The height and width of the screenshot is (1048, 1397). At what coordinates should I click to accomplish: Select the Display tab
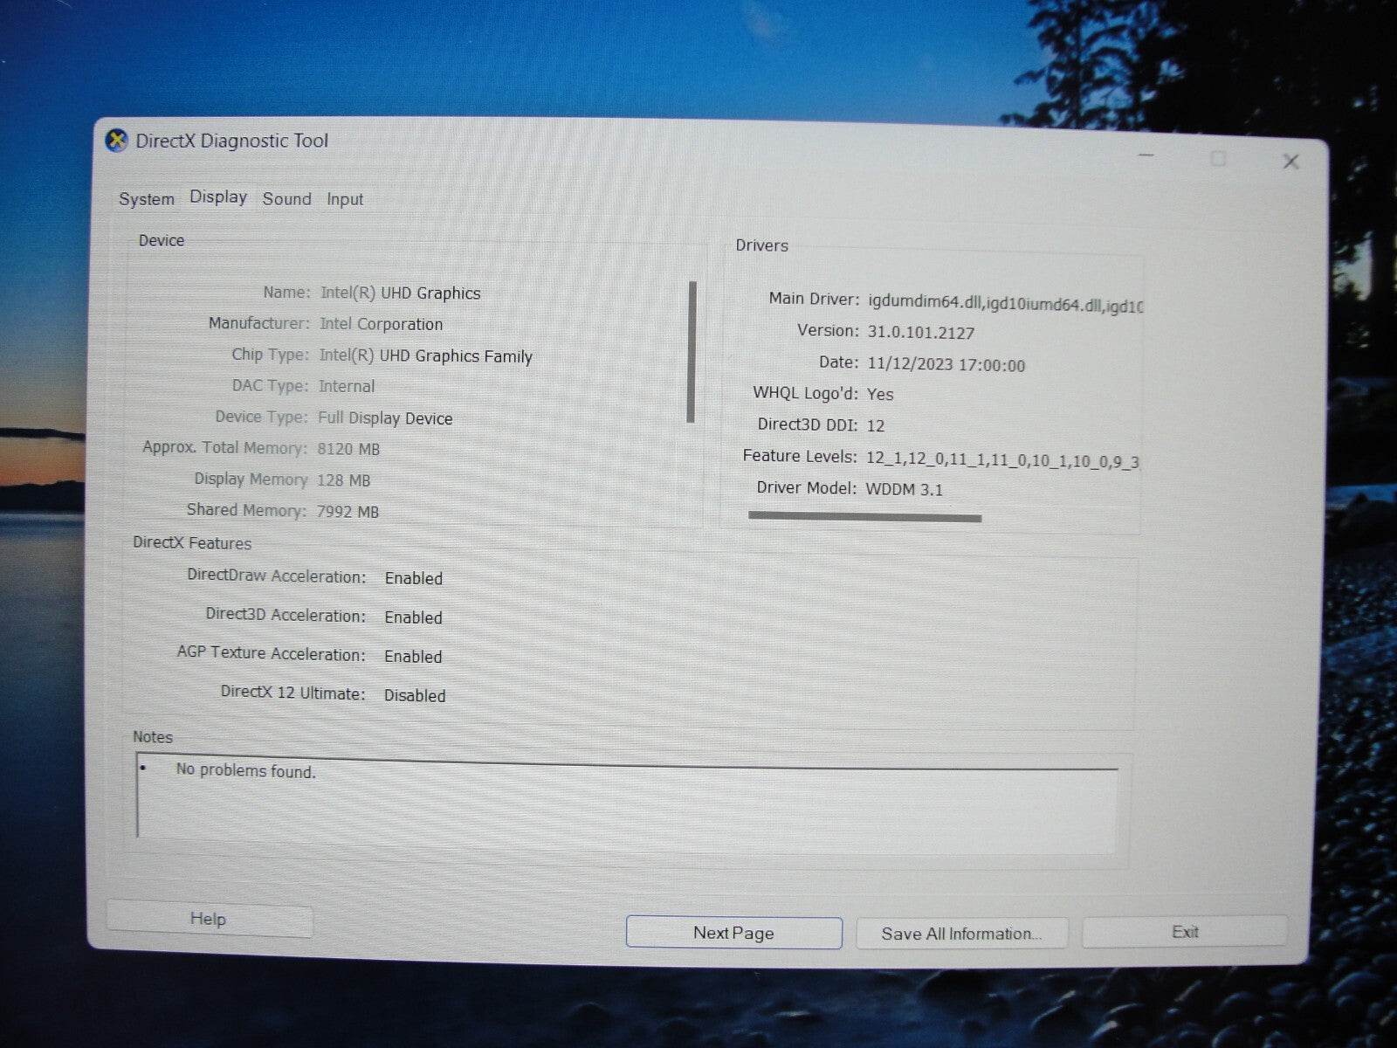[217, 196]
